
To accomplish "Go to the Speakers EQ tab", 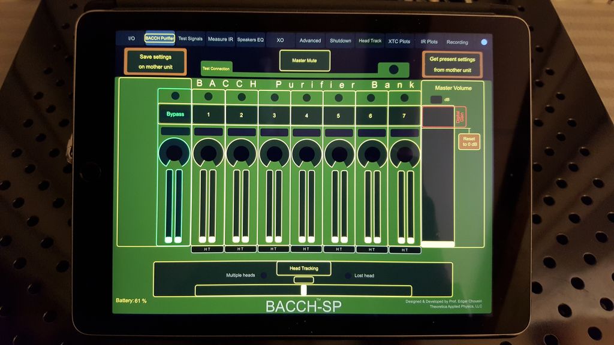I will click(x=250, y=40).
